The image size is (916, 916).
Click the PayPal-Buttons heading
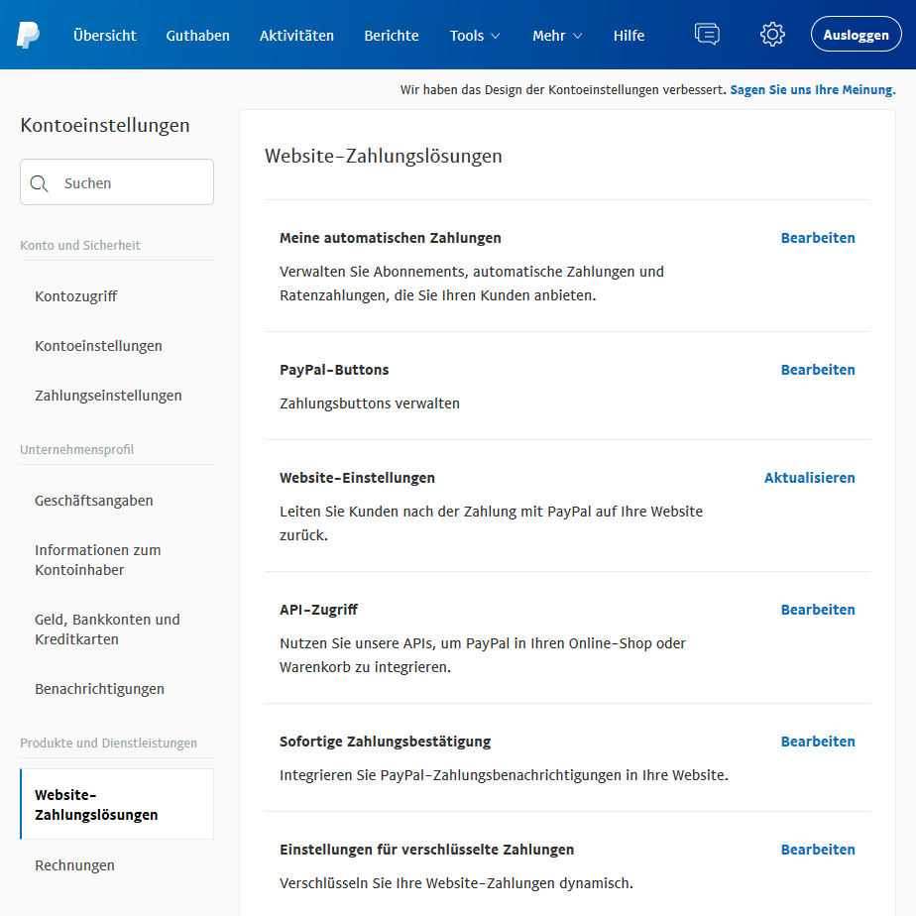pos(334,370)
